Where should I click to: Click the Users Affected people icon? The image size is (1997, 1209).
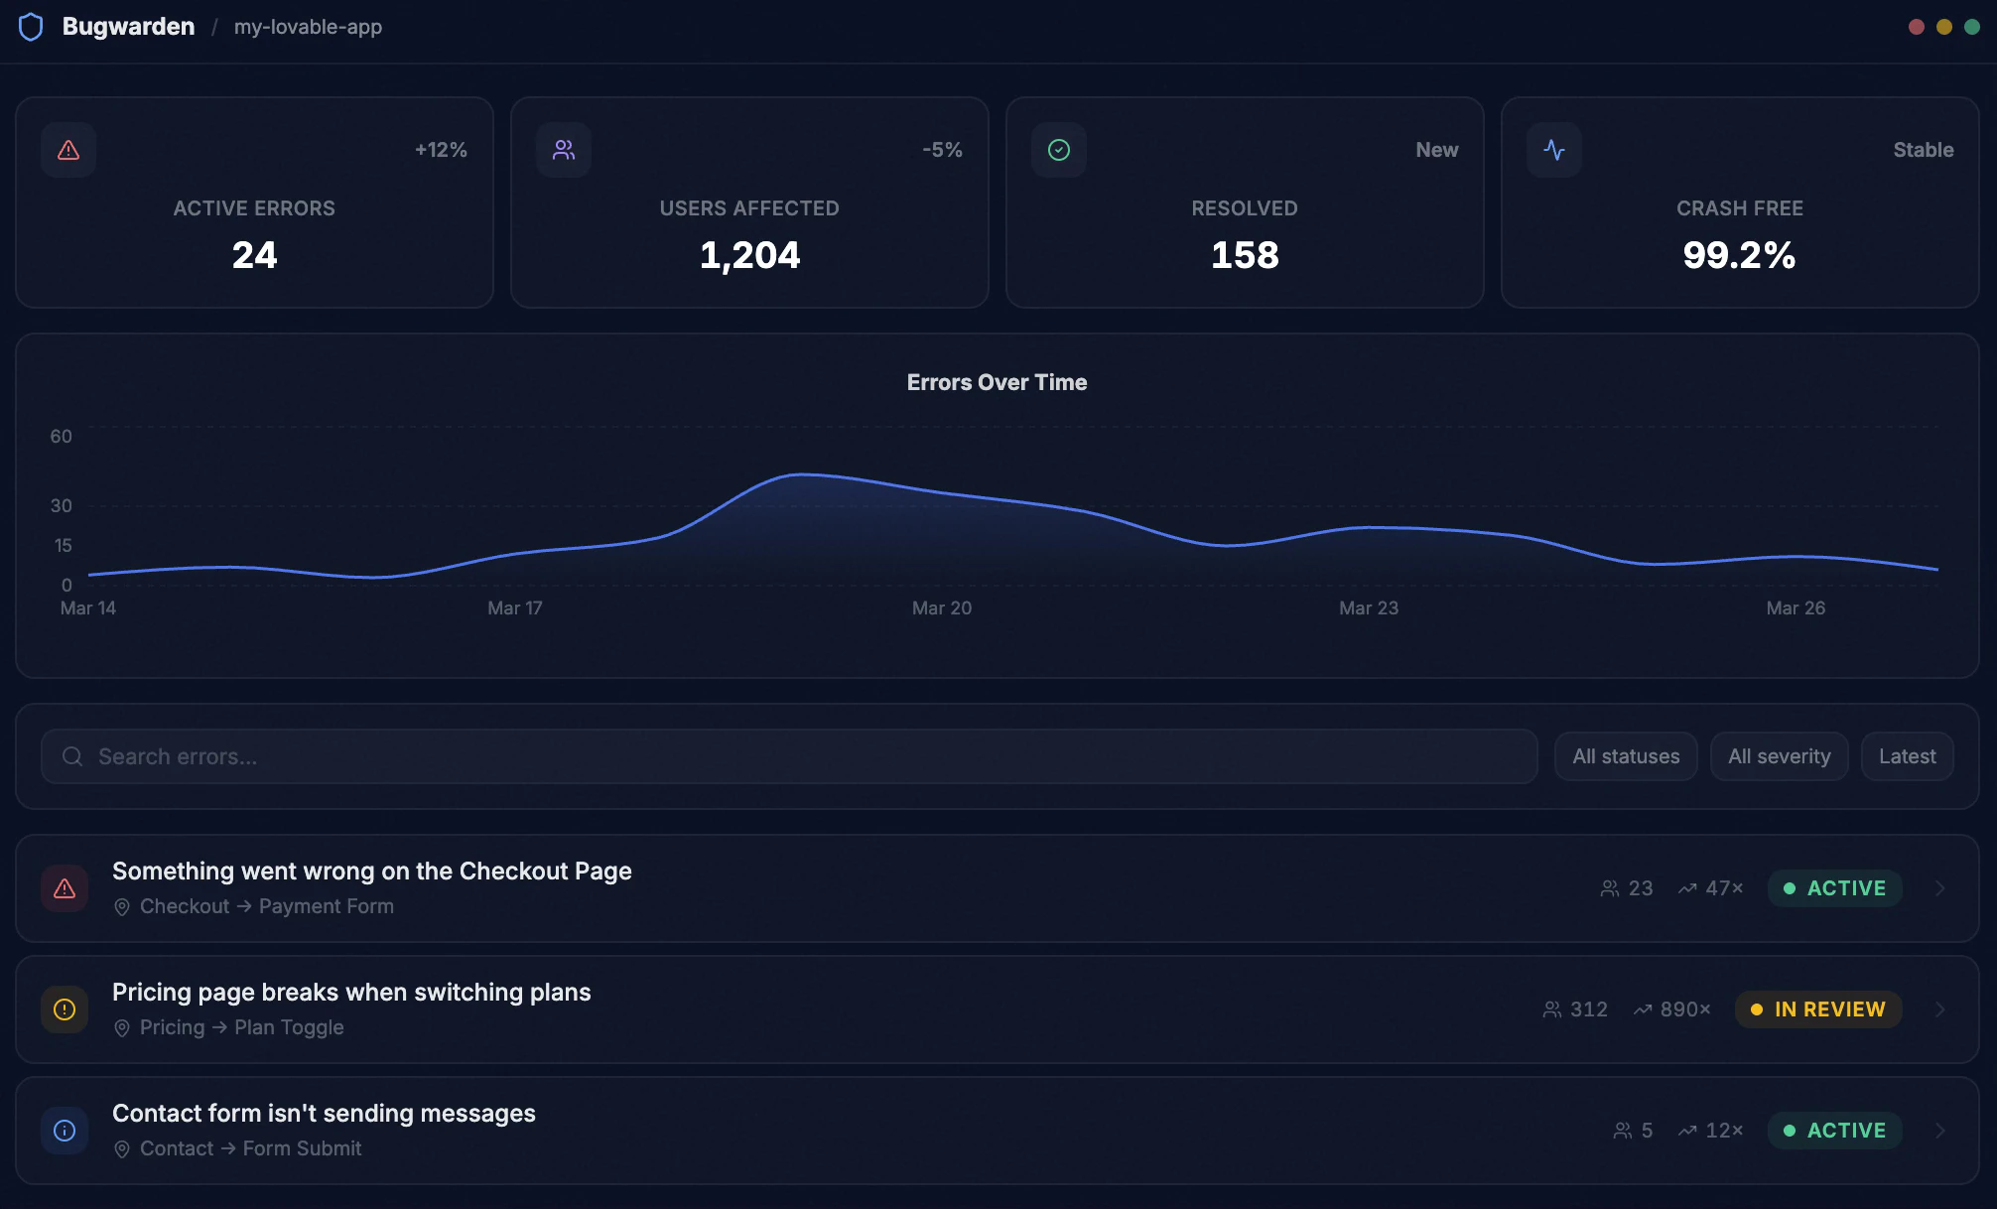pos(564,150)
